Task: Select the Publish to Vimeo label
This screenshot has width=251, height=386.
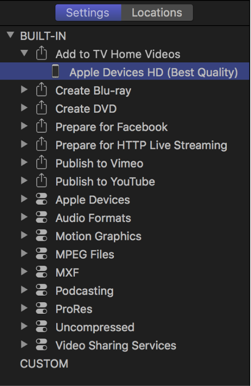Action: pos(99,163)
